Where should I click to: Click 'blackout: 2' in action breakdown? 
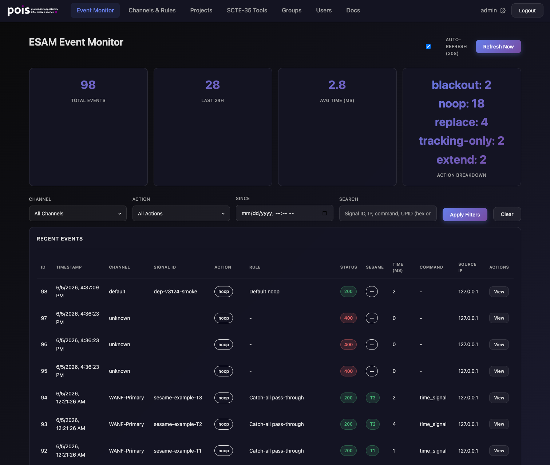(462, 85)
